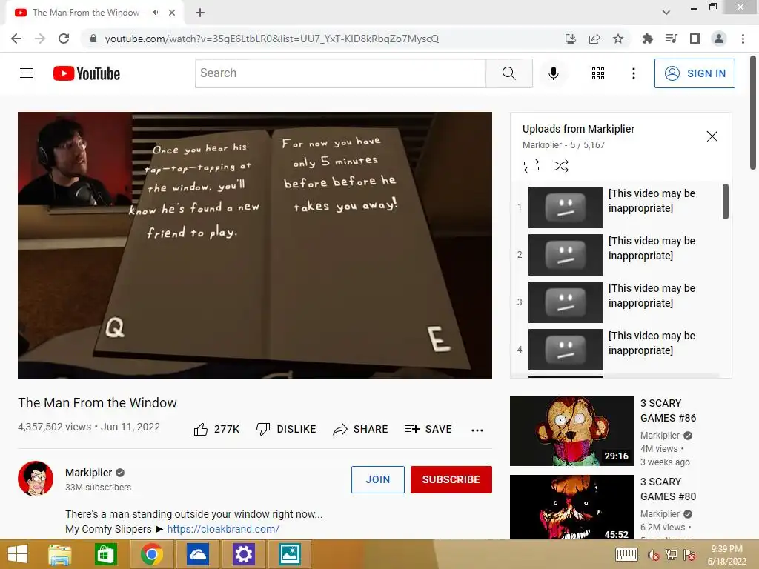This screenshot has height=569, width=759.
Task: Share this page icon in address bar
Action: click(594, 39)
